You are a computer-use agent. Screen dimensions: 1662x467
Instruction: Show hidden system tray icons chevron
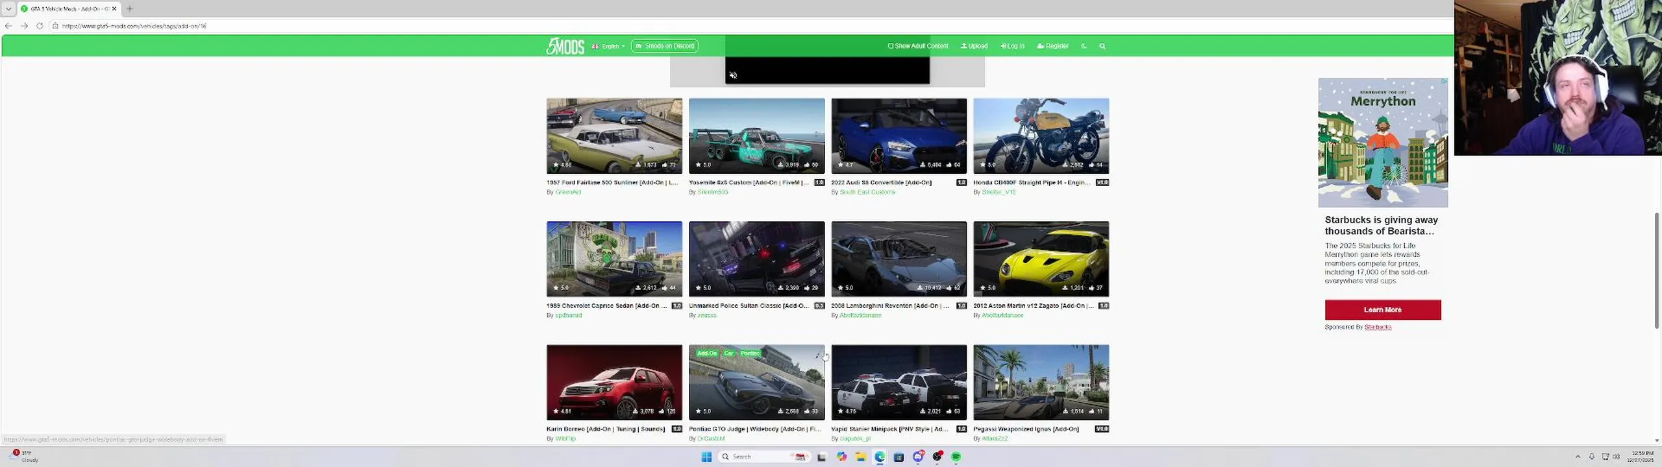(x=1578, y=457)
